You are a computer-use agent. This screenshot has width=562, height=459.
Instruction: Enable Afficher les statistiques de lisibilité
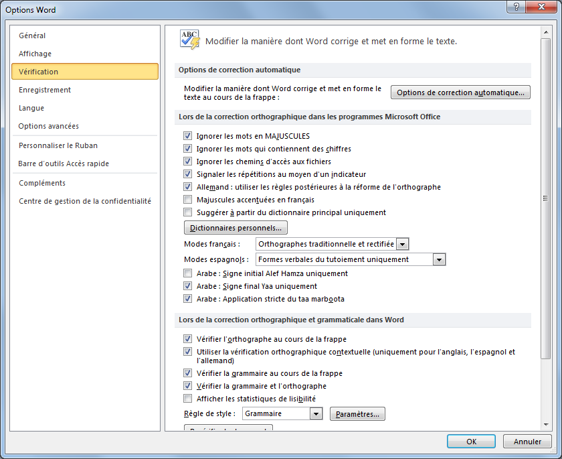coord(187,398)
